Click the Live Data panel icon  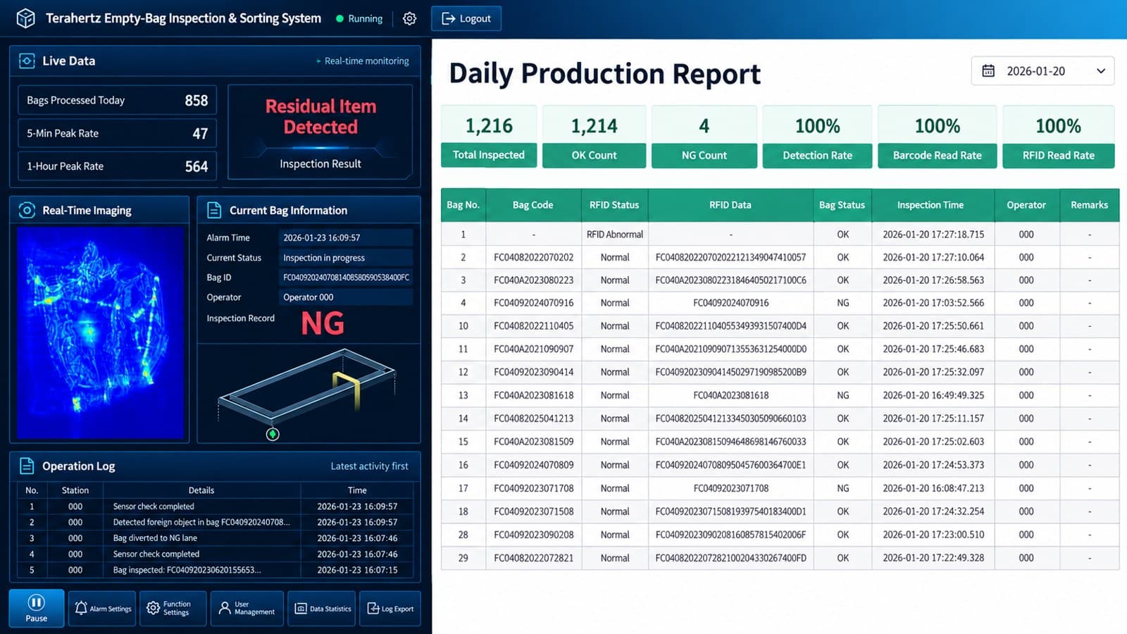27,61
